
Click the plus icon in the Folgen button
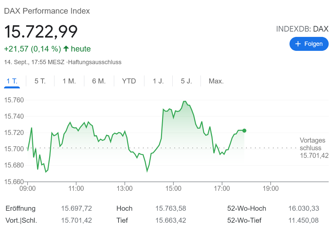[x=298, y=44]
